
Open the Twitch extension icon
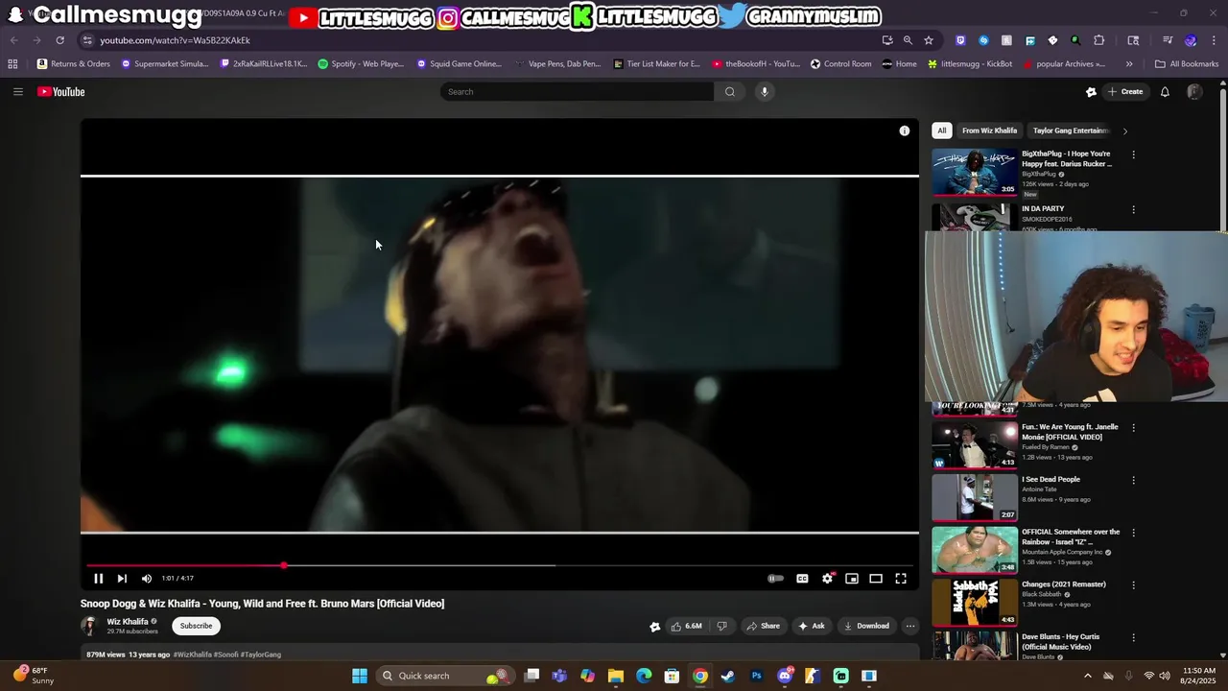click(x=960, y=40)
